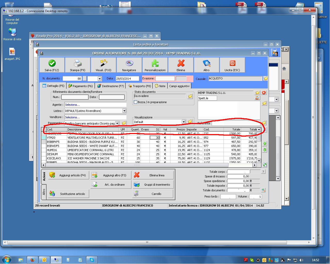Expand the Pagamento dropdown
Viewport: 330px width, 264px height.
click(117, 123)
